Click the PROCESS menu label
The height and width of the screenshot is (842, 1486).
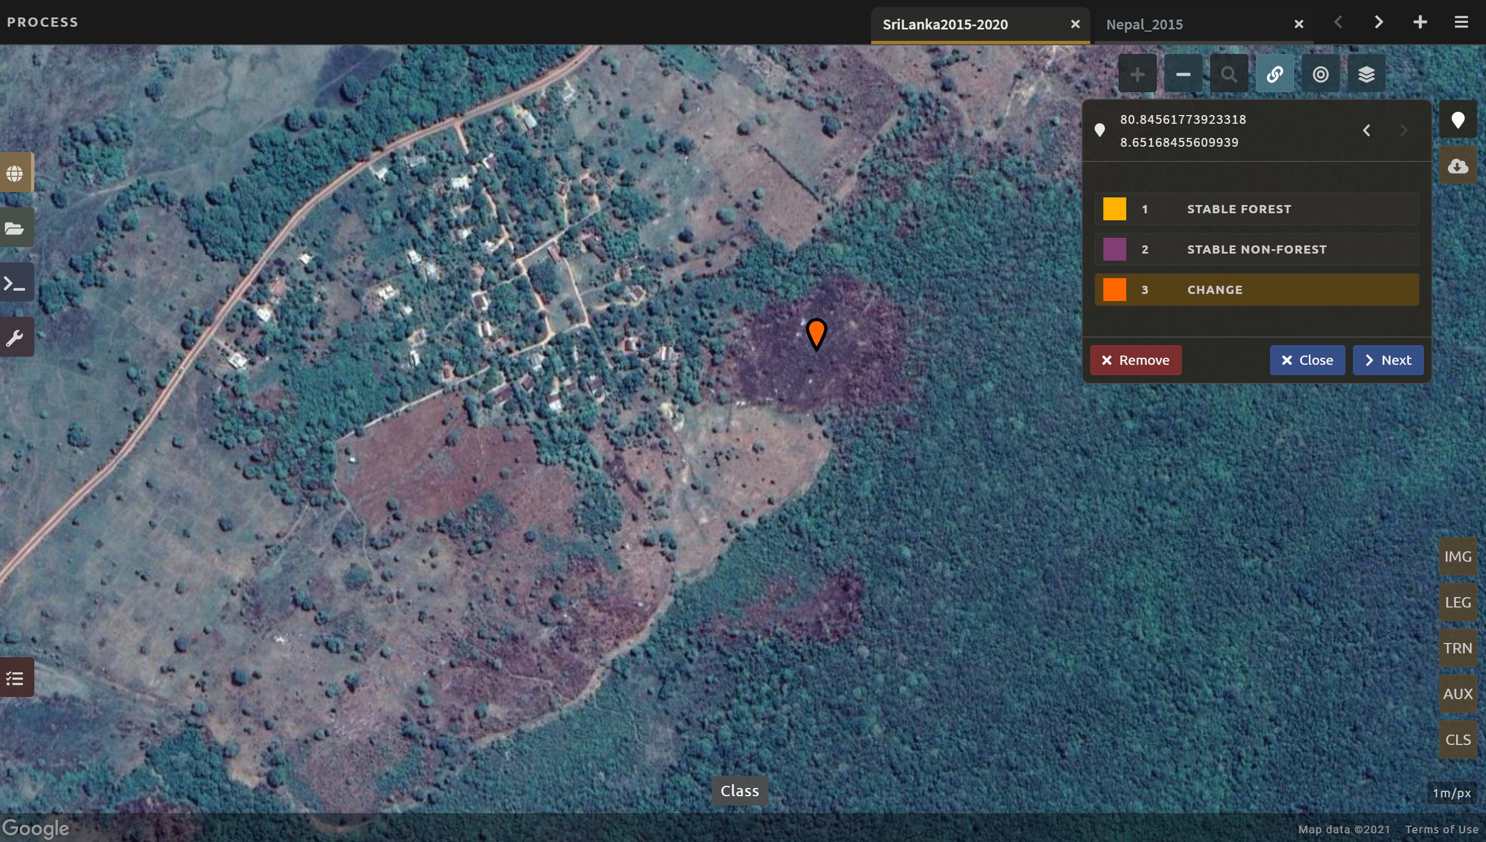(x=42, y=22)
